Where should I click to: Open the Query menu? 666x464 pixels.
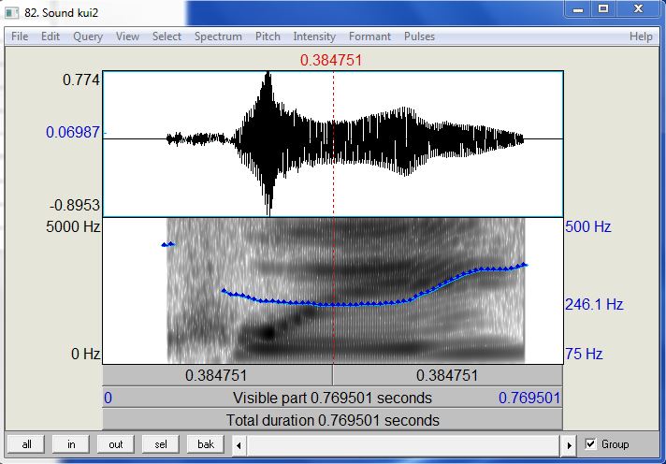[88, 36]
